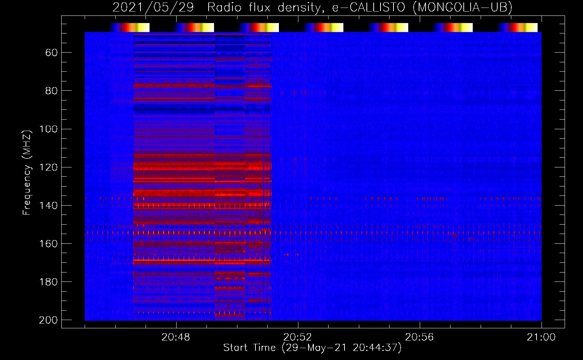Click the middle (fourth) color scale bar
Screen dimensions: 583x360
[x=323, y=27]
